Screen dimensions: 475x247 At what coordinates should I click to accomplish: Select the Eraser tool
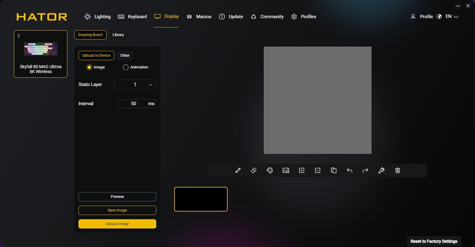pos(254,171)
